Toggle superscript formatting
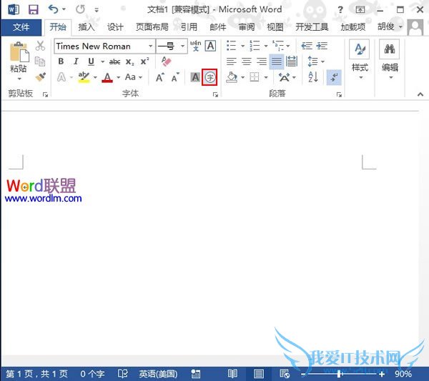Image resolution: width=429 pixels, height=381 pixels. click(144, 61)
